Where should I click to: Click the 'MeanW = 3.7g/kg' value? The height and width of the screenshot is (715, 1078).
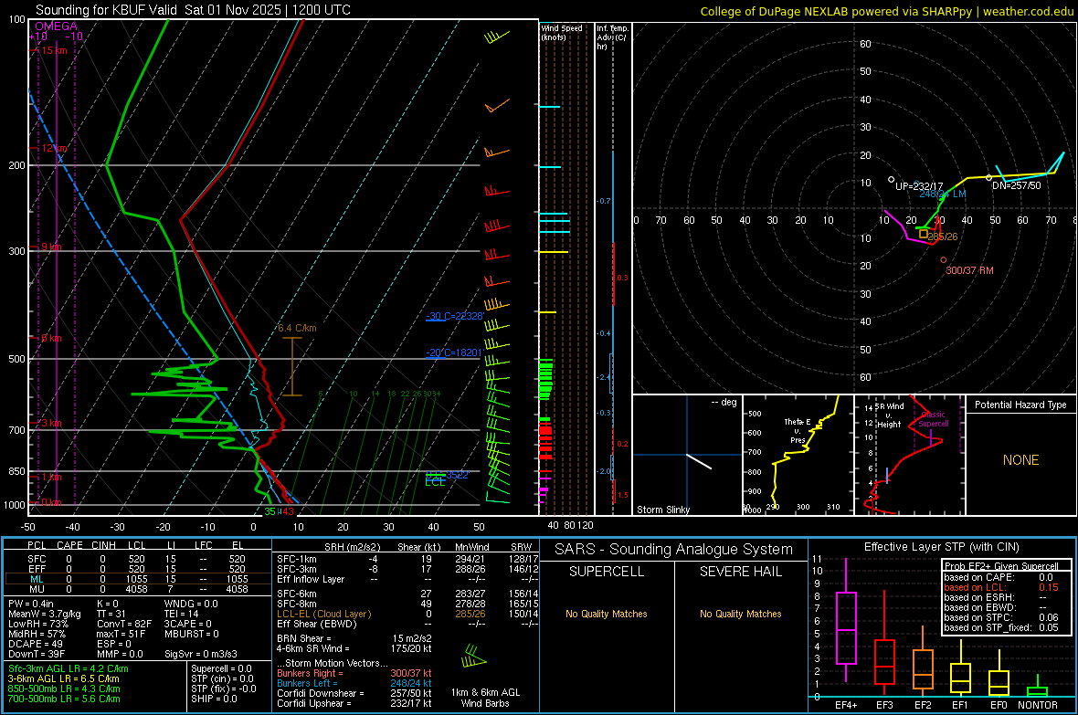[45, 614]
